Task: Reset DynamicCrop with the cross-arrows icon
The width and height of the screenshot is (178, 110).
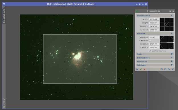Action: (x=173, y=69)
